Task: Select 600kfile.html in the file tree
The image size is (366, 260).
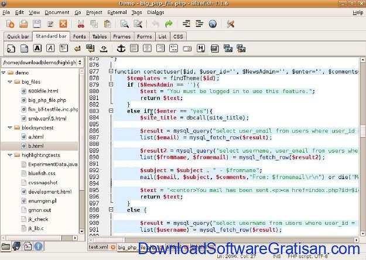Action: (x=43, y=91)
